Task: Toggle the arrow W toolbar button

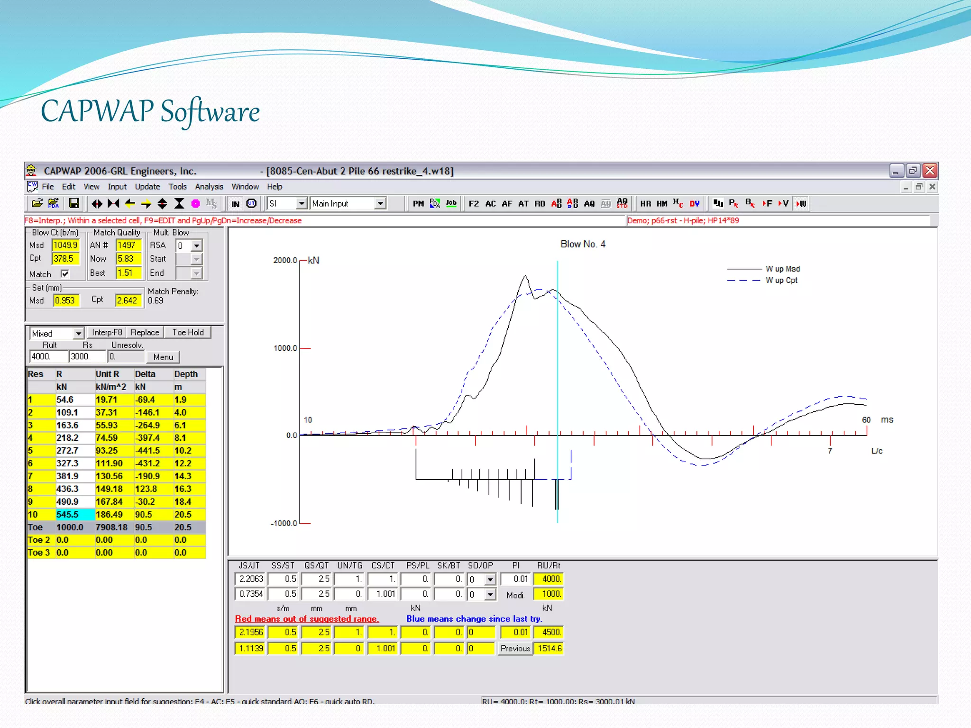Action: [801, 204]
